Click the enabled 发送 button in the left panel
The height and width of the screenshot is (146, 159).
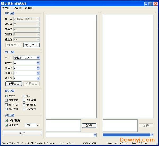tap(89, 126)
